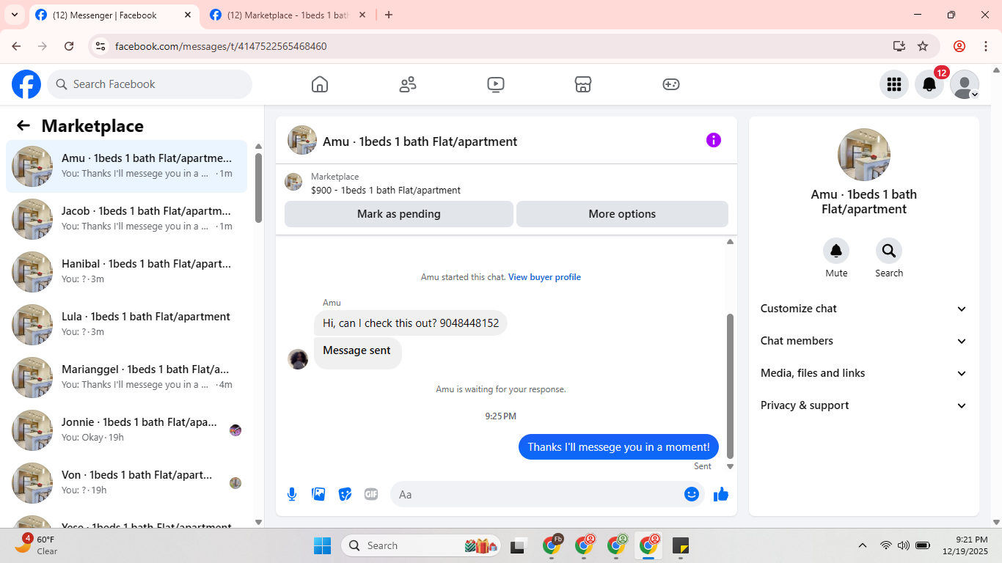Open the Video icon in top navigation
This screenshot has height=563, width=1002.
pos(496,84)
